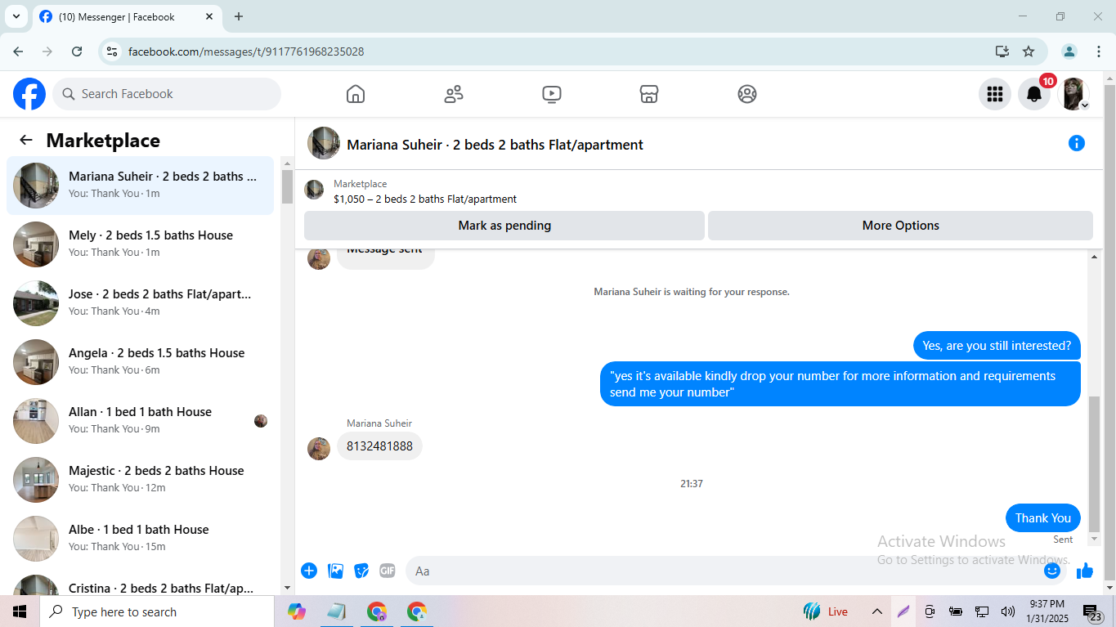Open Windows notification center icon

coord(1093,612)
